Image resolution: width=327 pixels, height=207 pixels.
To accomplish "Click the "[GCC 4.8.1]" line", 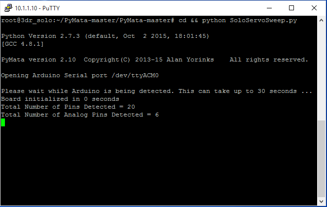I will click(22, 44).
